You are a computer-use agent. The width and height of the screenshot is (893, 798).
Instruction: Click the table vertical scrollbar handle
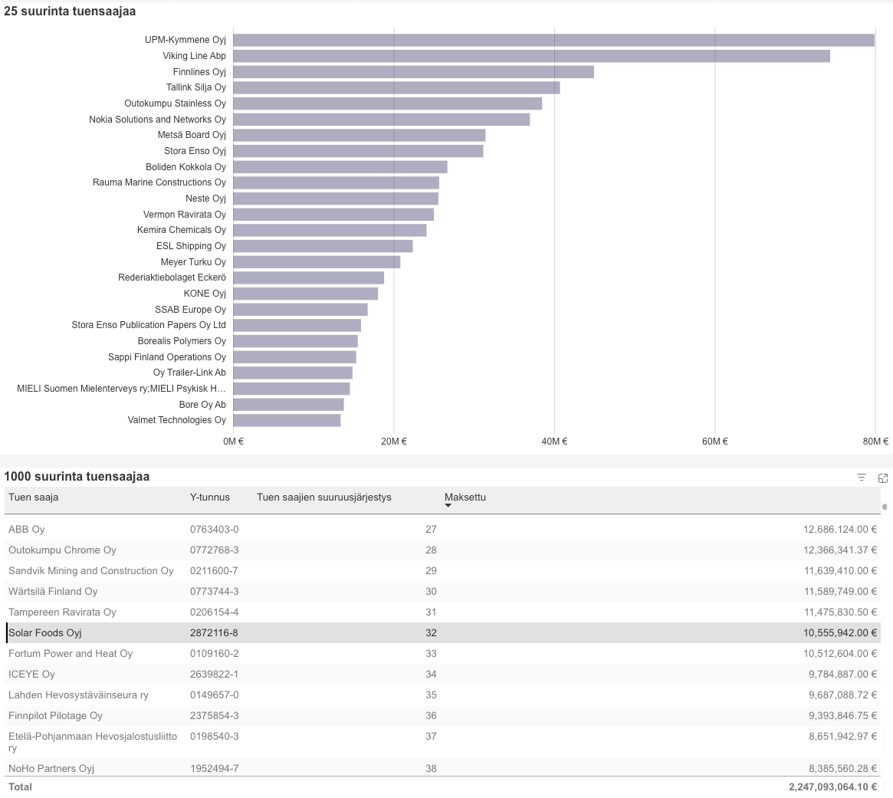885,507
